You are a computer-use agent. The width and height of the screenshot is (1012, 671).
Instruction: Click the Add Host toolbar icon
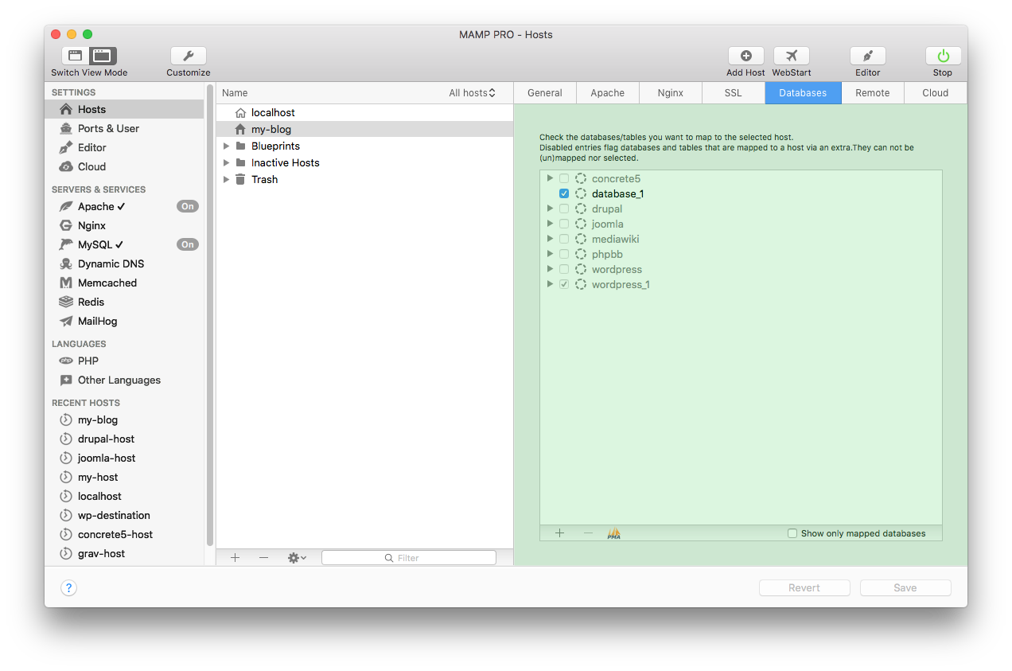(745, 56)
